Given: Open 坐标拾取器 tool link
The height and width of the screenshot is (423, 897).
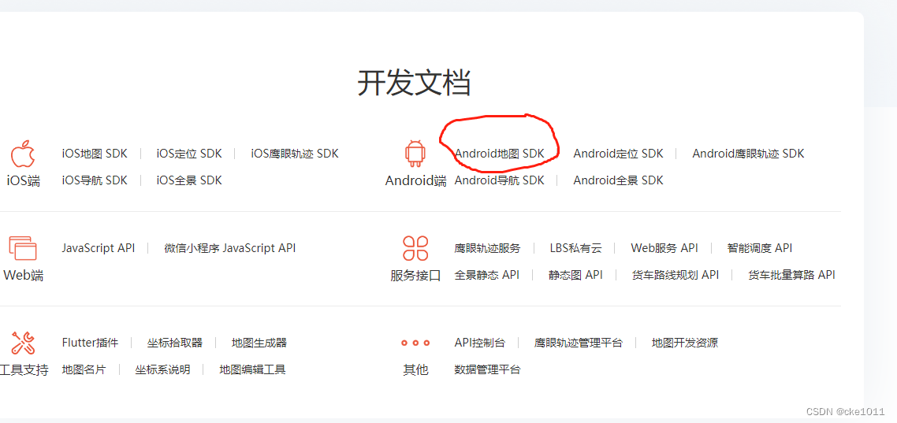Looking at the screenshot, I should [x=174, y=343].
